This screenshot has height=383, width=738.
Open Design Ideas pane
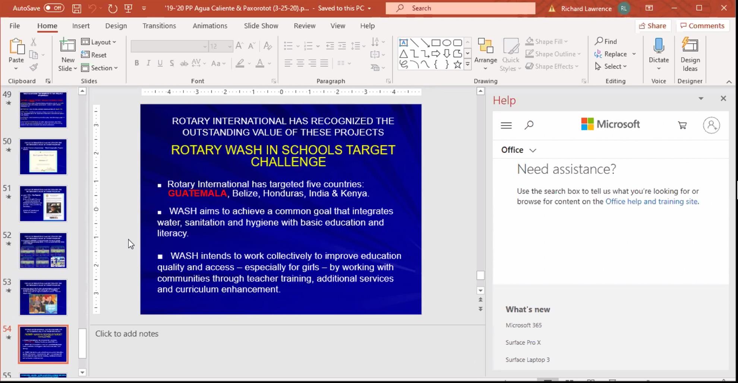[x=690, y=55]
